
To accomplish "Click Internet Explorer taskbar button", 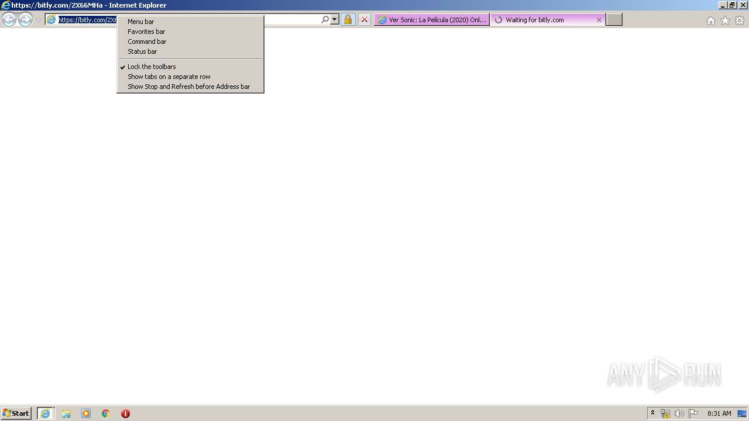I will [46, 413].
